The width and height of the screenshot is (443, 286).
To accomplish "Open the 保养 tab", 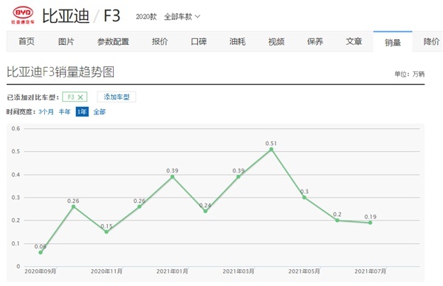I will click(315, 41).
